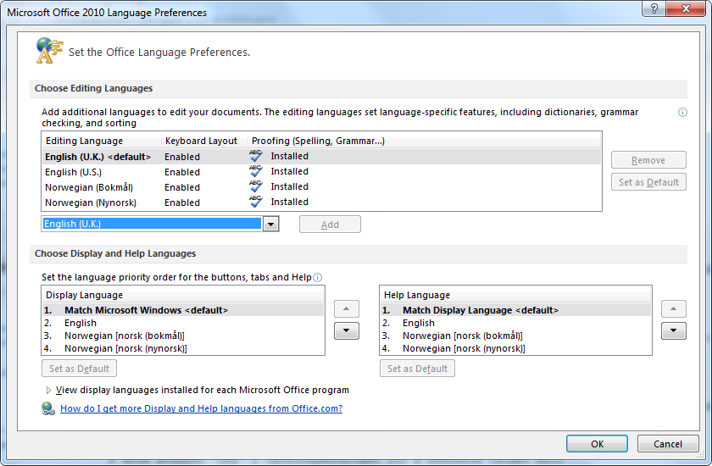Click the info icon next to 'tabs and Help'
712x466 pixels.
click(318, 277)
